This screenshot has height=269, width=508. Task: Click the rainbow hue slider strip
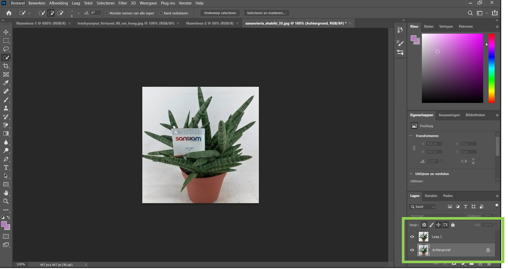coord(491,68)
